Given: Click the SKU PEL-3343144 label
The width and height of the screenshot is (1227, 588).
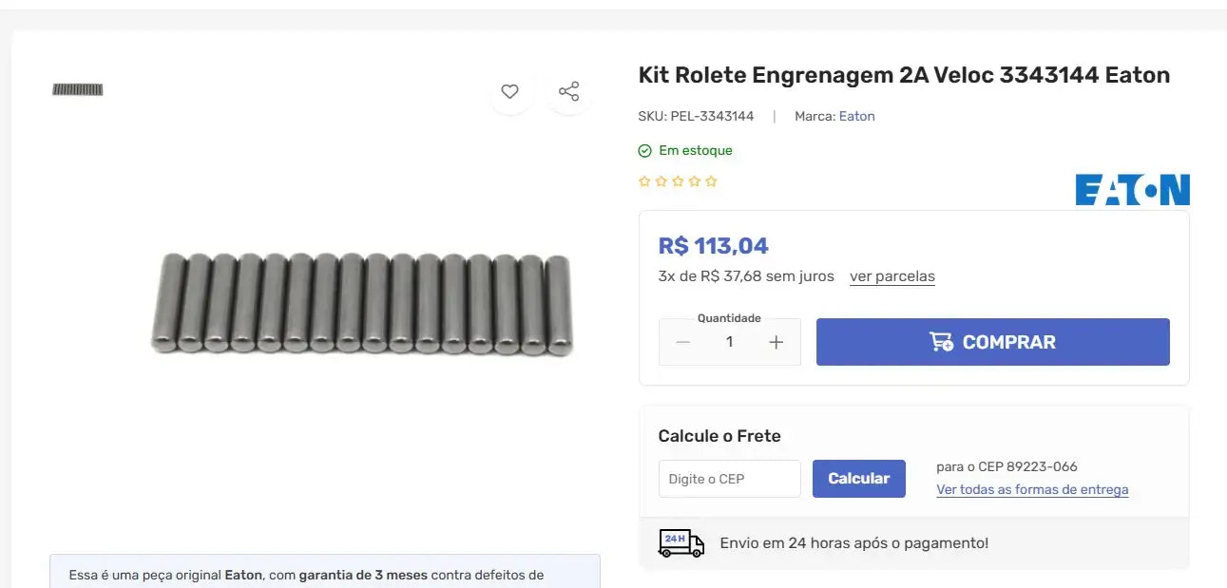Looking at the screenshot, I should (x=695, y=116).
